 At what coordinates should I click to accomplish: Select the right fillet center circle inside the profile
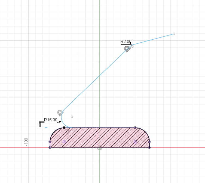tap(135, 142)
